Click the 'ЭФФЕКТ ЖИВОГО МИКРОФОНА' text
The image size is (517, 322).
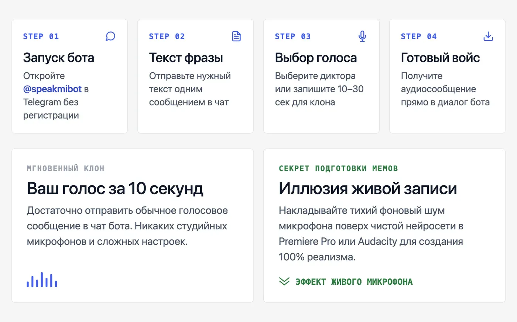[x=354, y=282]
